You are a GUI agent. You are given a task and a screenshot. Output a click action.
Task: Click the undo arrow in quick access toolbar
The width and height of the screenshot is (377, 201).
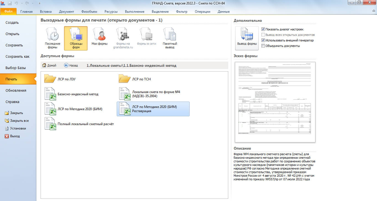(x=17, y=3)
